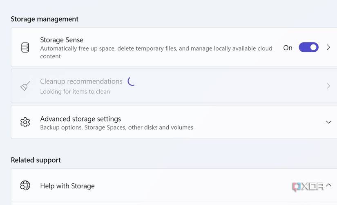Click the Help with Storage label
The width and height of the screenshot is (337, 205).
click(67, 186)
